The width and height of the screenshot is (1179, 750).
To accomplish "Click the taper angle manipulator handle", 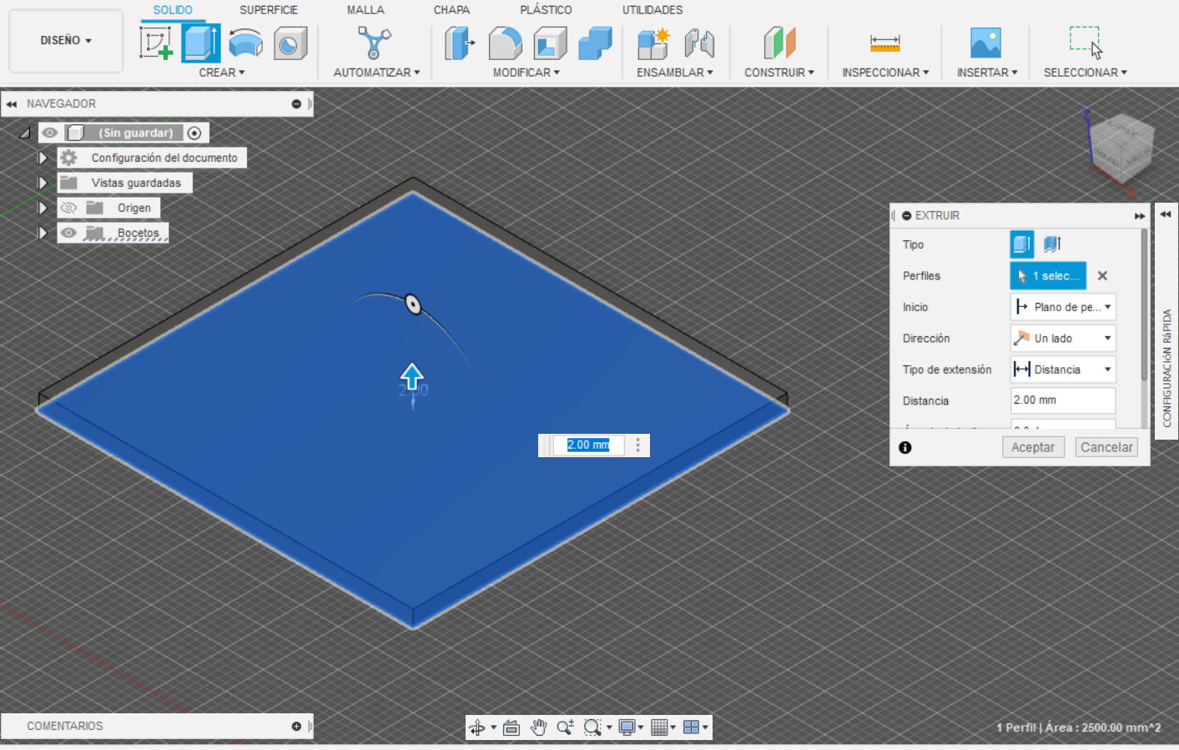I will [413, 305].
